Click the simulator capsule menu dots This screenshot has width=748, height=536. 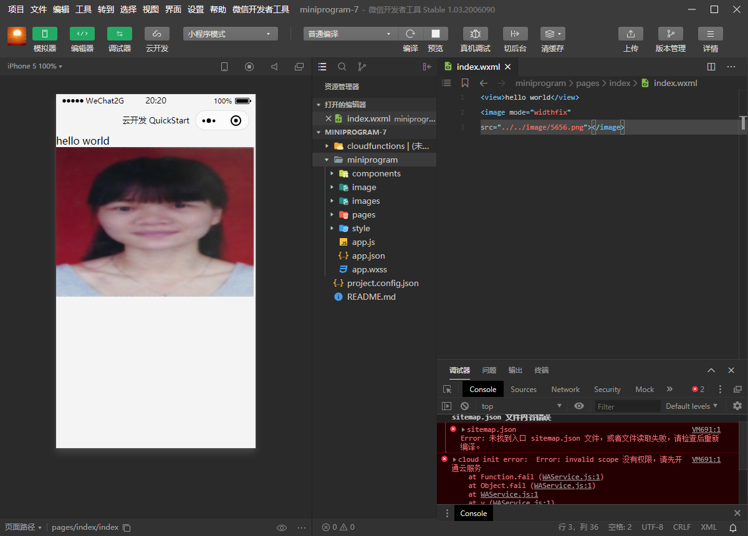tap(209, 121)
